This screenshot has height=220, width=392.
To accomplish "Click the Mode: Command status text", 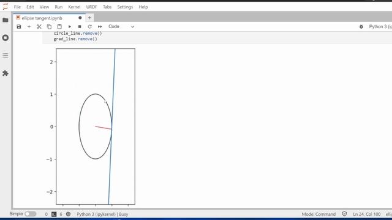I will pos(318,214).
